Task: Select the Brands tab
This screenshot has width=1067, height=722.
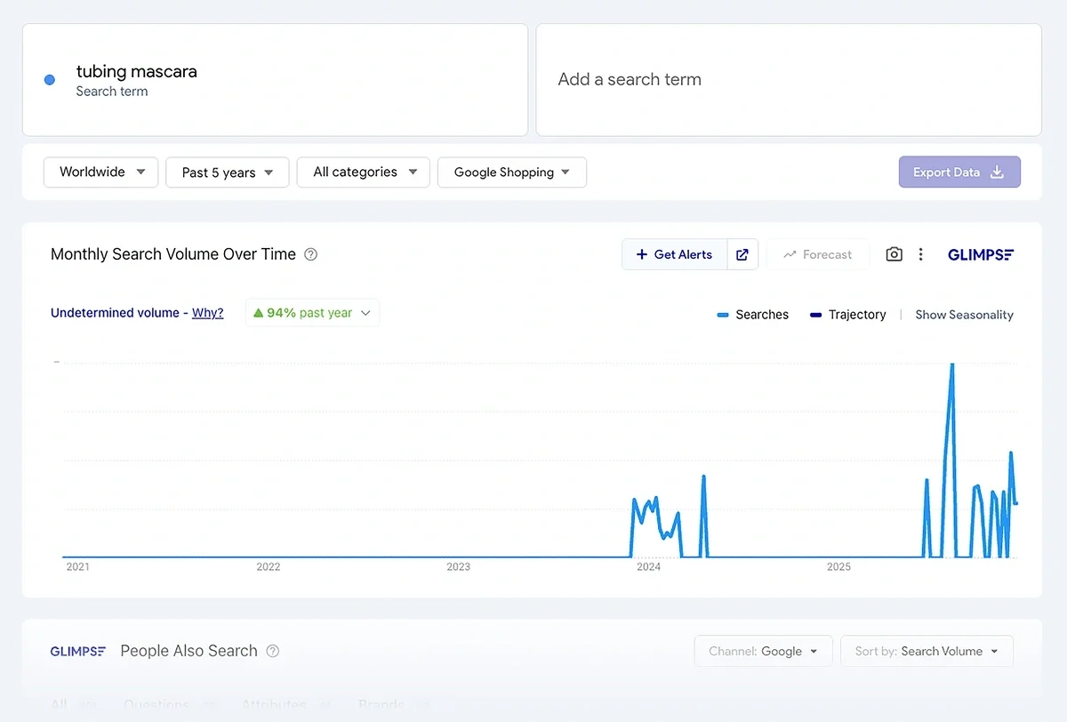Action: [x=381, y=705]
